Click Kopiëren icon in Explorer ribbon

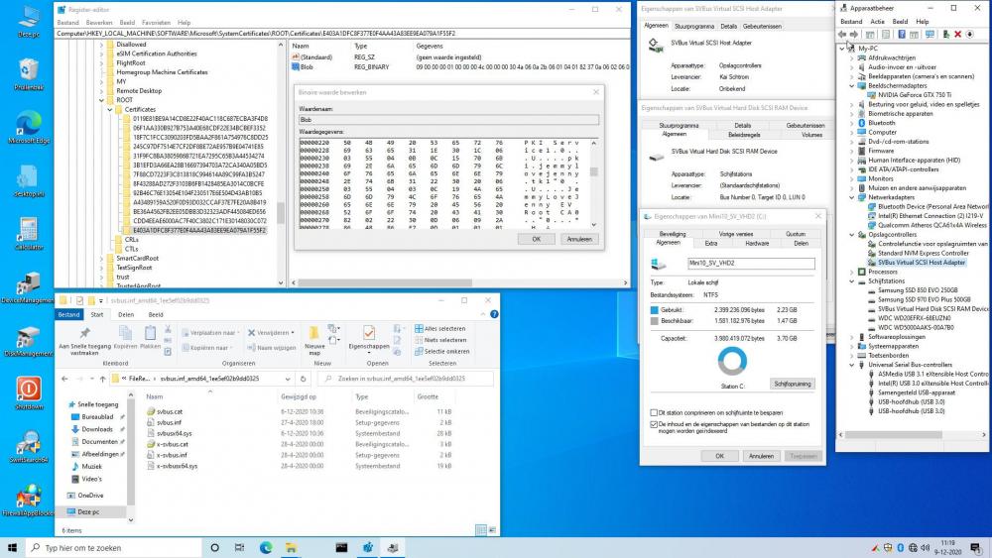click(125, 332)
